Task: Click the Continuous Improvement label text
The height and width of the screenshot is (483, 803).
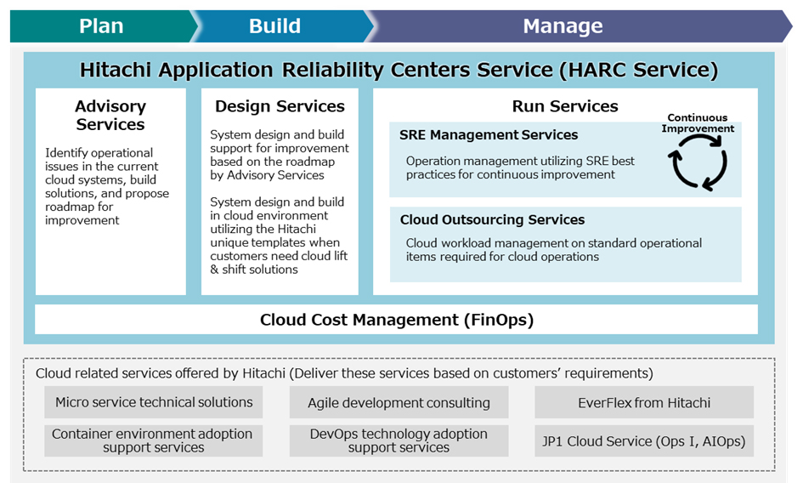Action: pyautogui.click(x=700, y=123)
